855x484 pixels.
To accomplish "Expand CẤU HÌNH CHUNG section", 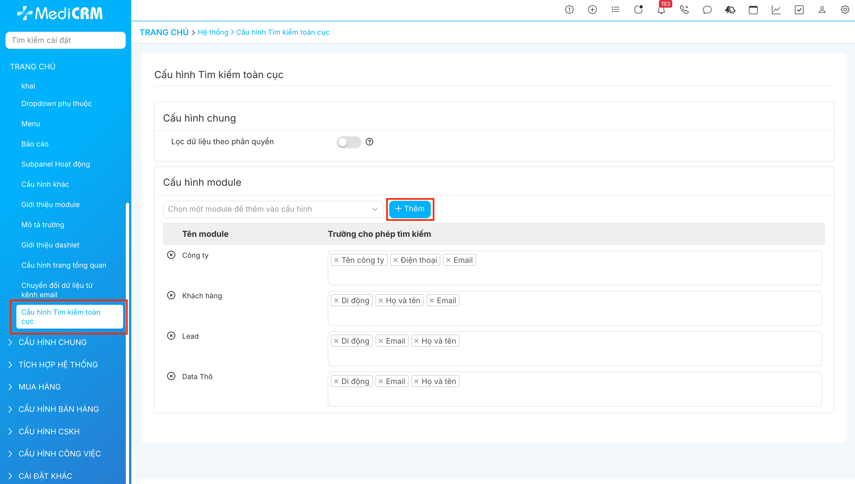I will [x=52, y=342].
